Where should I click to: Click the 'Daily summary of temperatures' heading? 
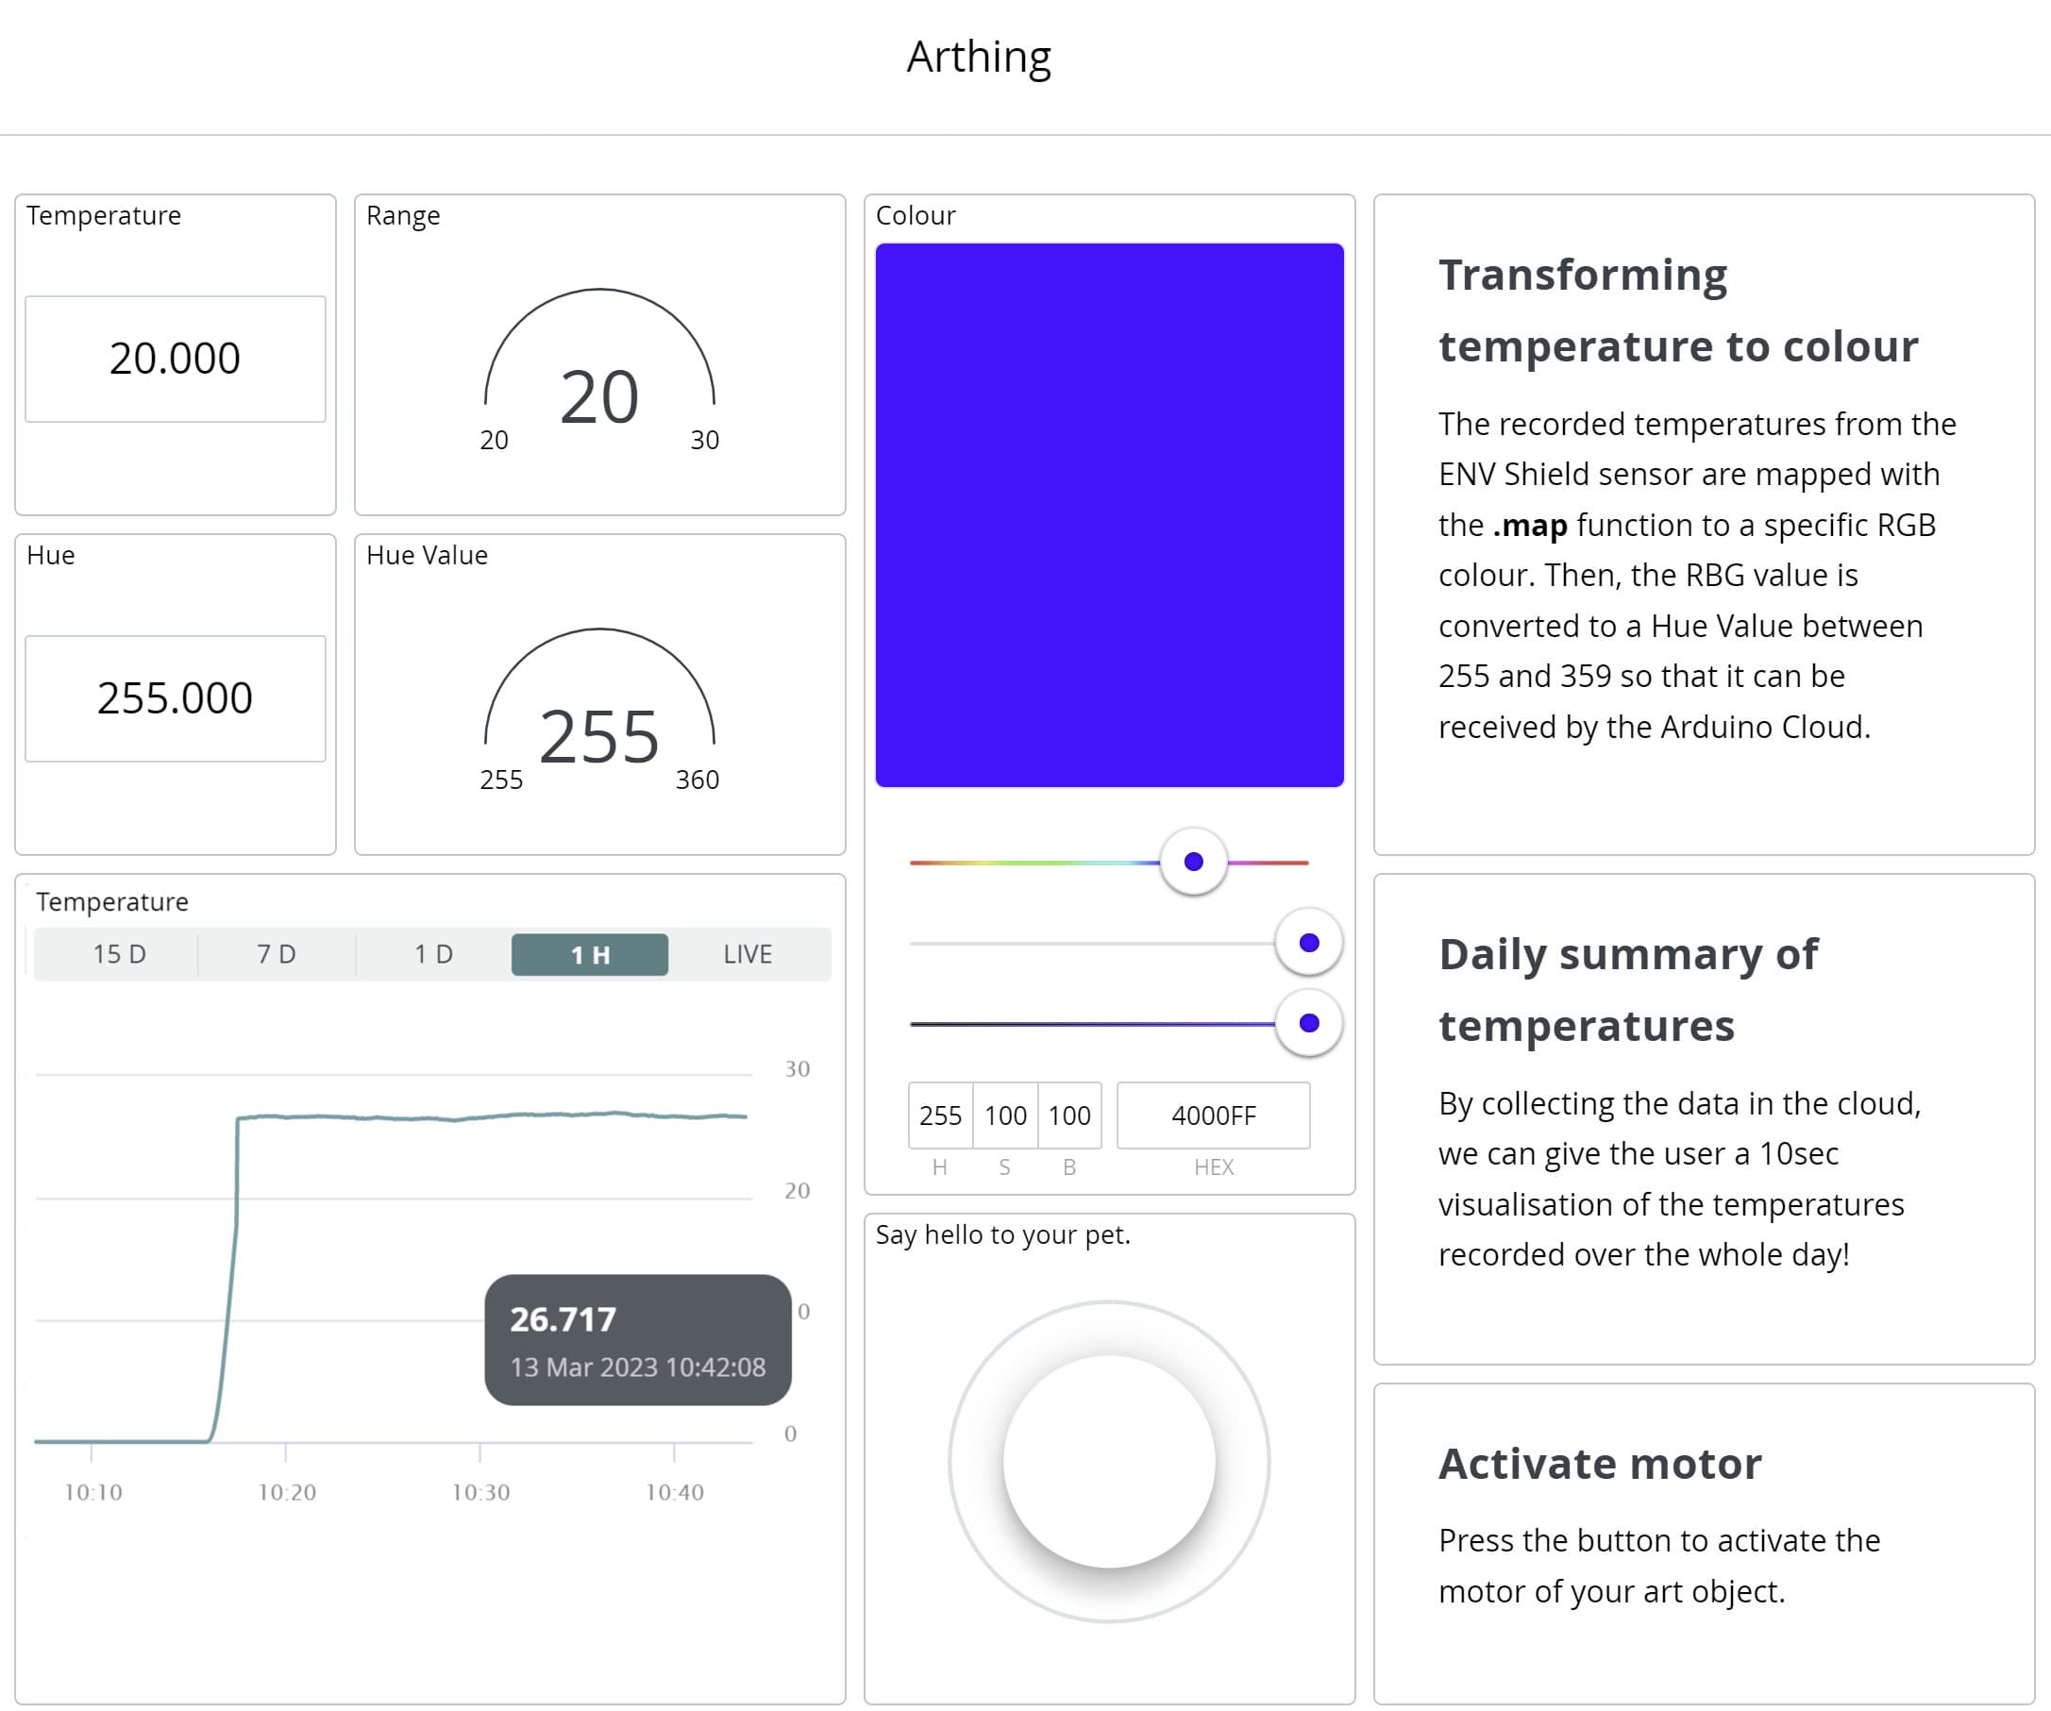tap(1628, 989)
